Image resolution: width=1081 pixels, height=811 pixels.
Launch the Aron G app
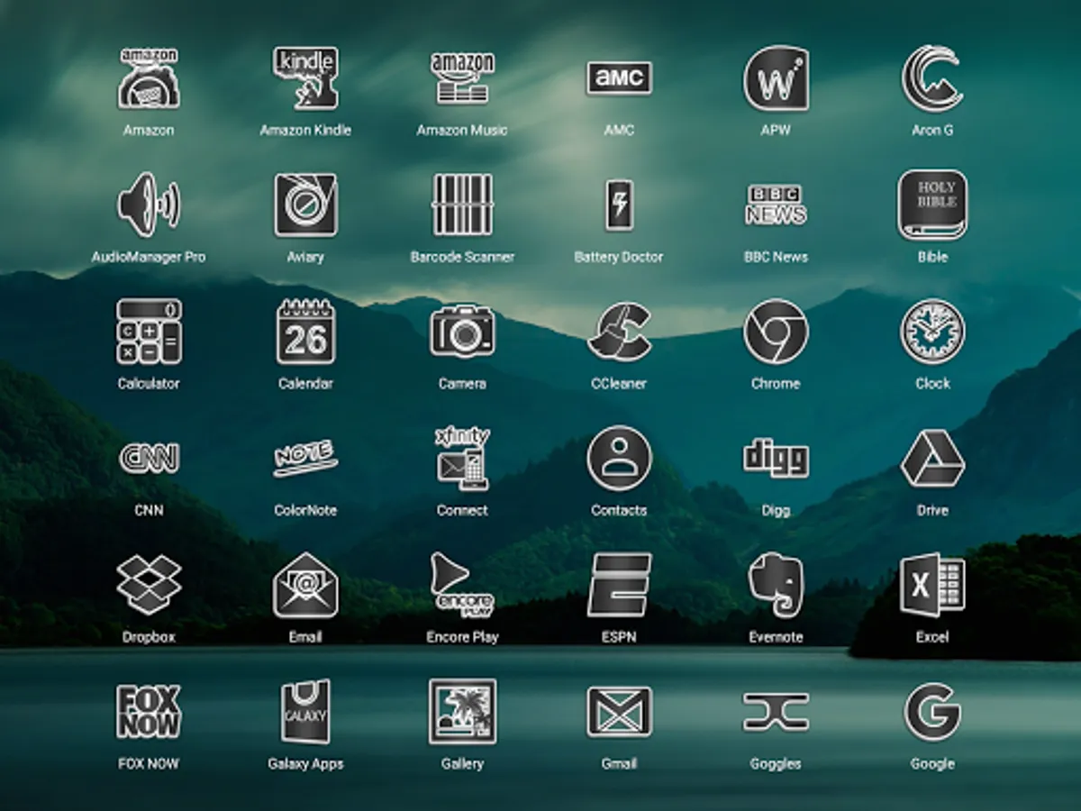pyautogui.click(x=932, y=78)
